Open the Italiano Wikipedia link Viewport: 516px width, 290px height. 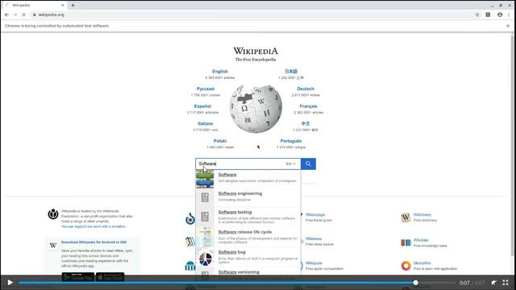click(x=206, y=123)
